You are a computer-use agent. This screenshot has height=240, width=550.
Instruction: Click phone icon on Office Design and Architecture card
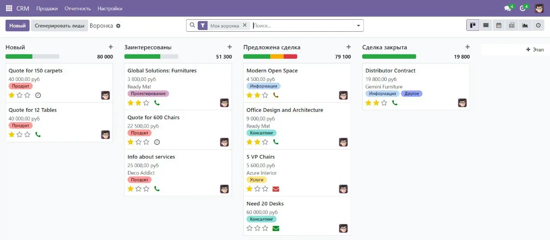coord(276,142)
